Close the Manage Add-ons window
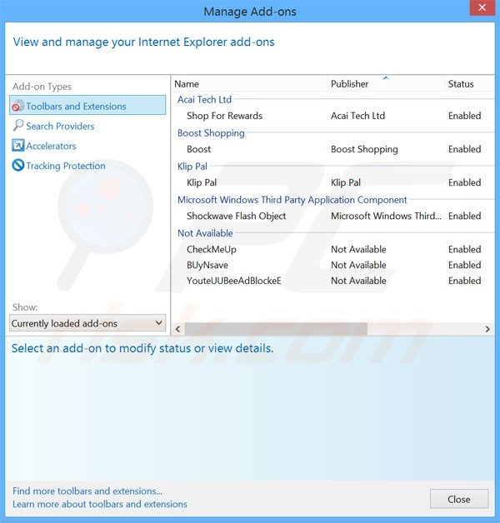This screenshot has height=523, width=500. (482, 7)
